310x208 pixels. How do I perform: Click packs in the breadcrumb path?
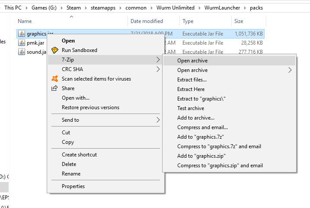coord(256,8)
